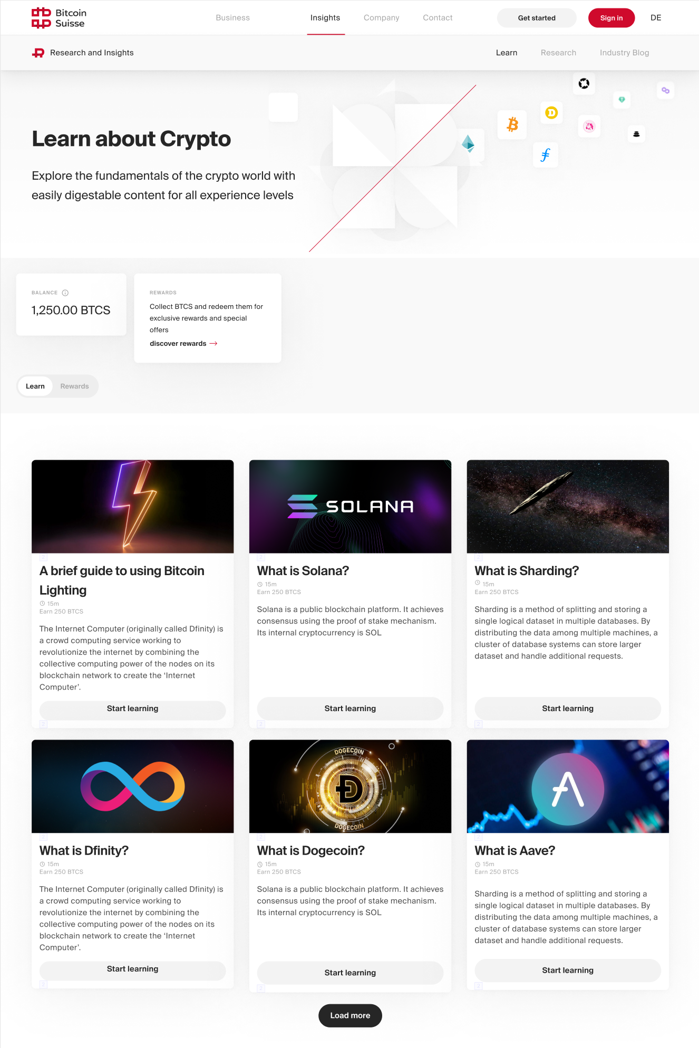Image resolution: width=699 pixels, height=1048 pixels.
Task: Click the Bitcoin Suisse logo
Action: click(59, 18)
